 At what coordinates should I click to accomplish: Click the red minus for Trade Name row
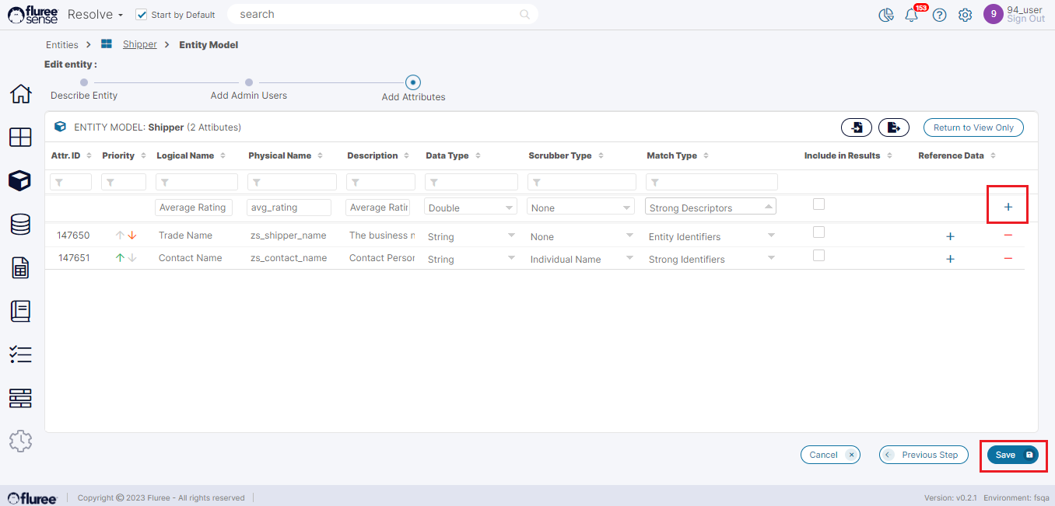(1008, 236)
